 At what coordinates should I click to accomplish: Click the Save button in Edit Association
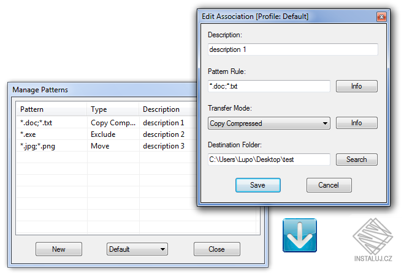pos(258,185)
